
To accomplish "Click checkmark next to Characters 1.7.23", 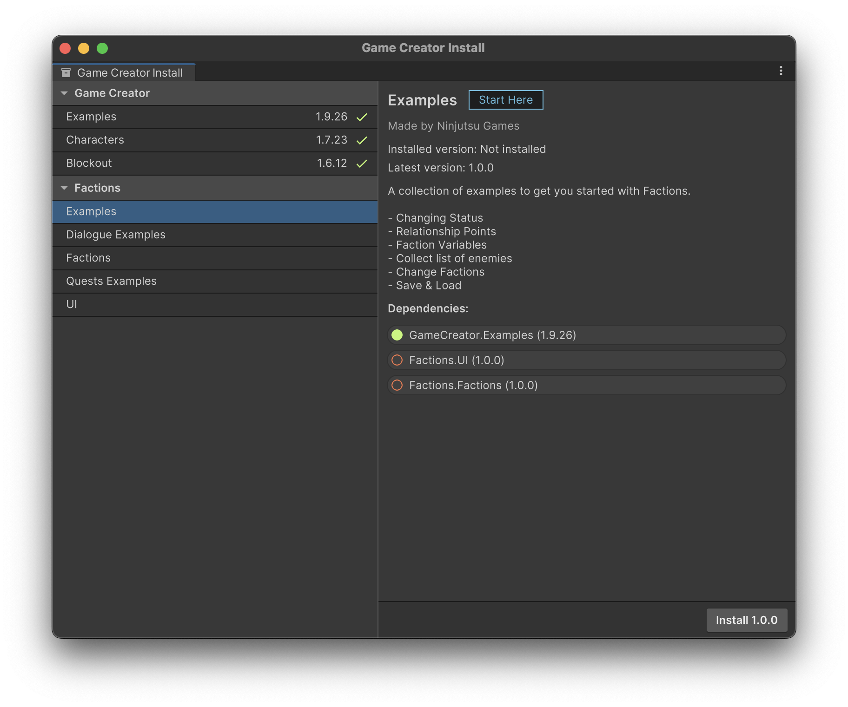I will tap(362, 140).
